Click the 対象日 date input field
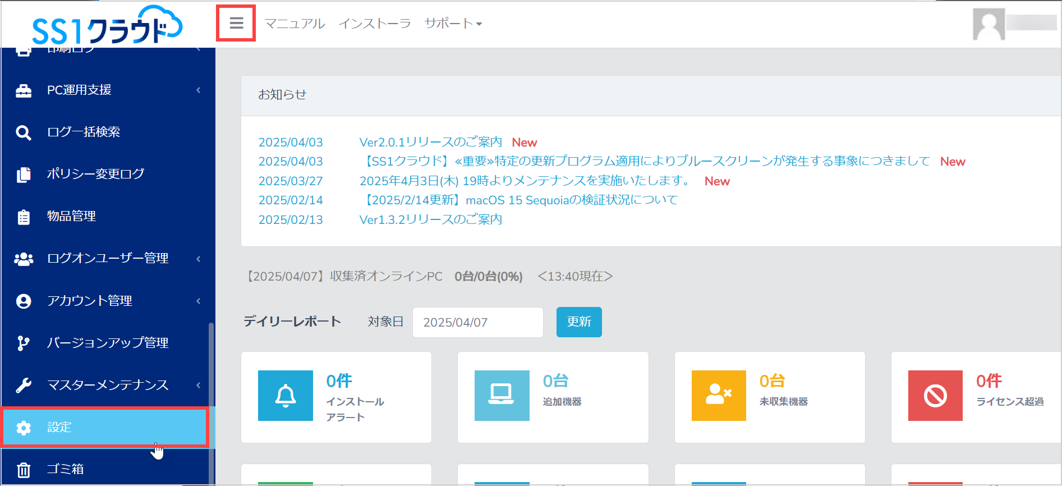Viewport: 1062px width, 486px height. [x=478, y=322]
